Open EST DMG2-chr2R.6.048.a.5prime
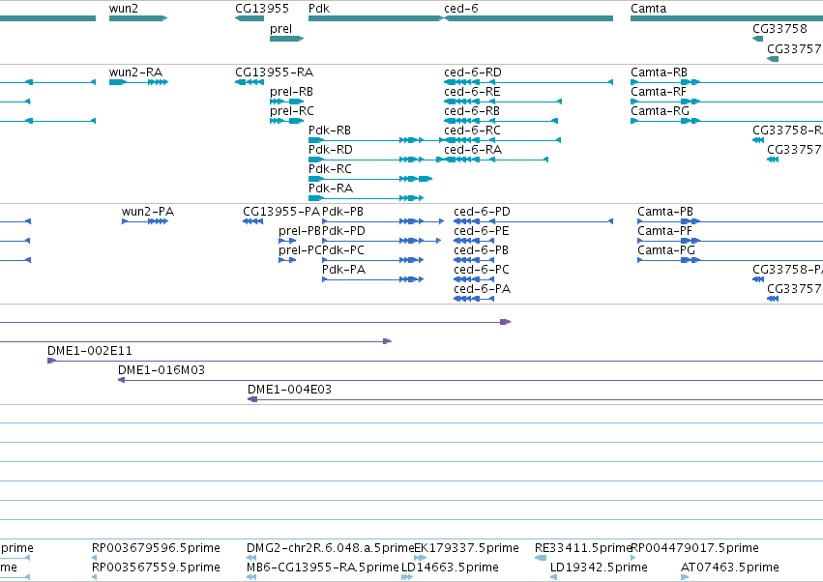The image size is (823, 582). [x=330, y=548]
